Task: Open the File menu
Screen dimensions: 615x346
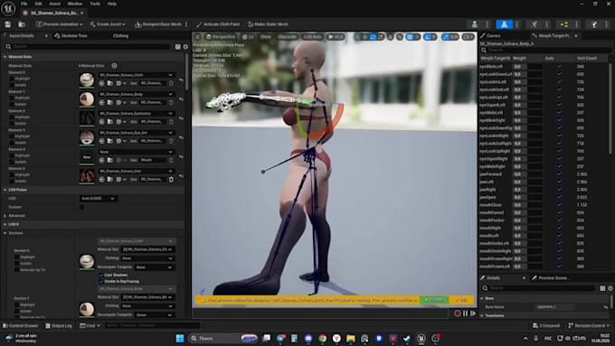Action: tap(24, 4)
